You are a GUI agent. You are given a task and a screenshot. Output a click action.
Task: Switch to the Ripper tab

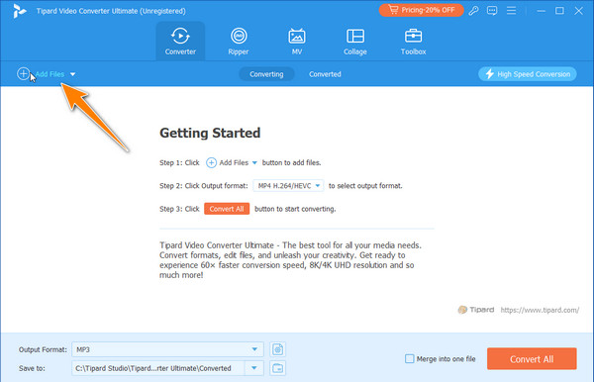(239, 41)
